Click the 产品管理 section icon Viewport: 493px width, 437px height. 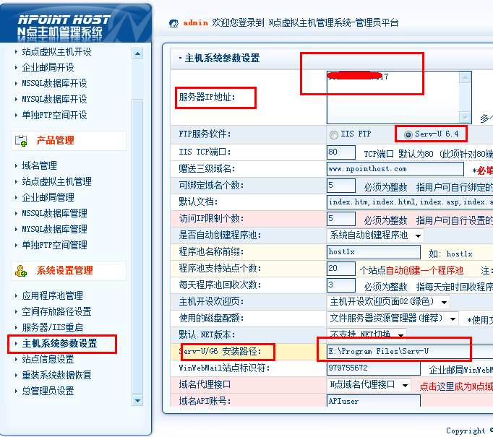click(x=21, y=141)
